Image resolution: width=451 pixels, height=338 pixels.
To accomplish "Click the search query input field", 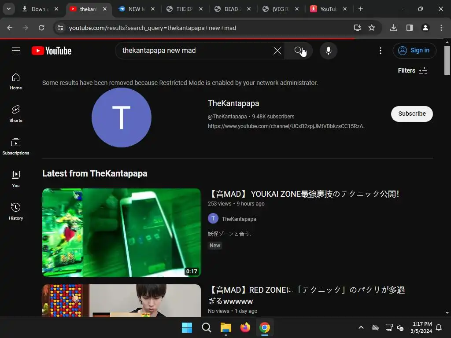I will (x=196, y=51).
